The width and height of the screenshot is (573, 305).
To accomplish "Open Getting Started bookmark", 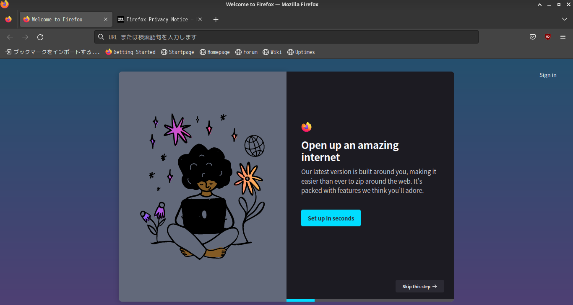I will pyautogui.click(x=130, y=52).
